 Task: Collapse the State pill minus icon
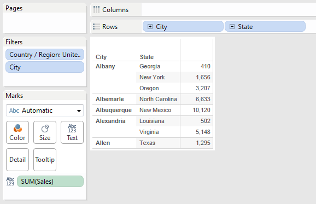(x=232, y=27)
